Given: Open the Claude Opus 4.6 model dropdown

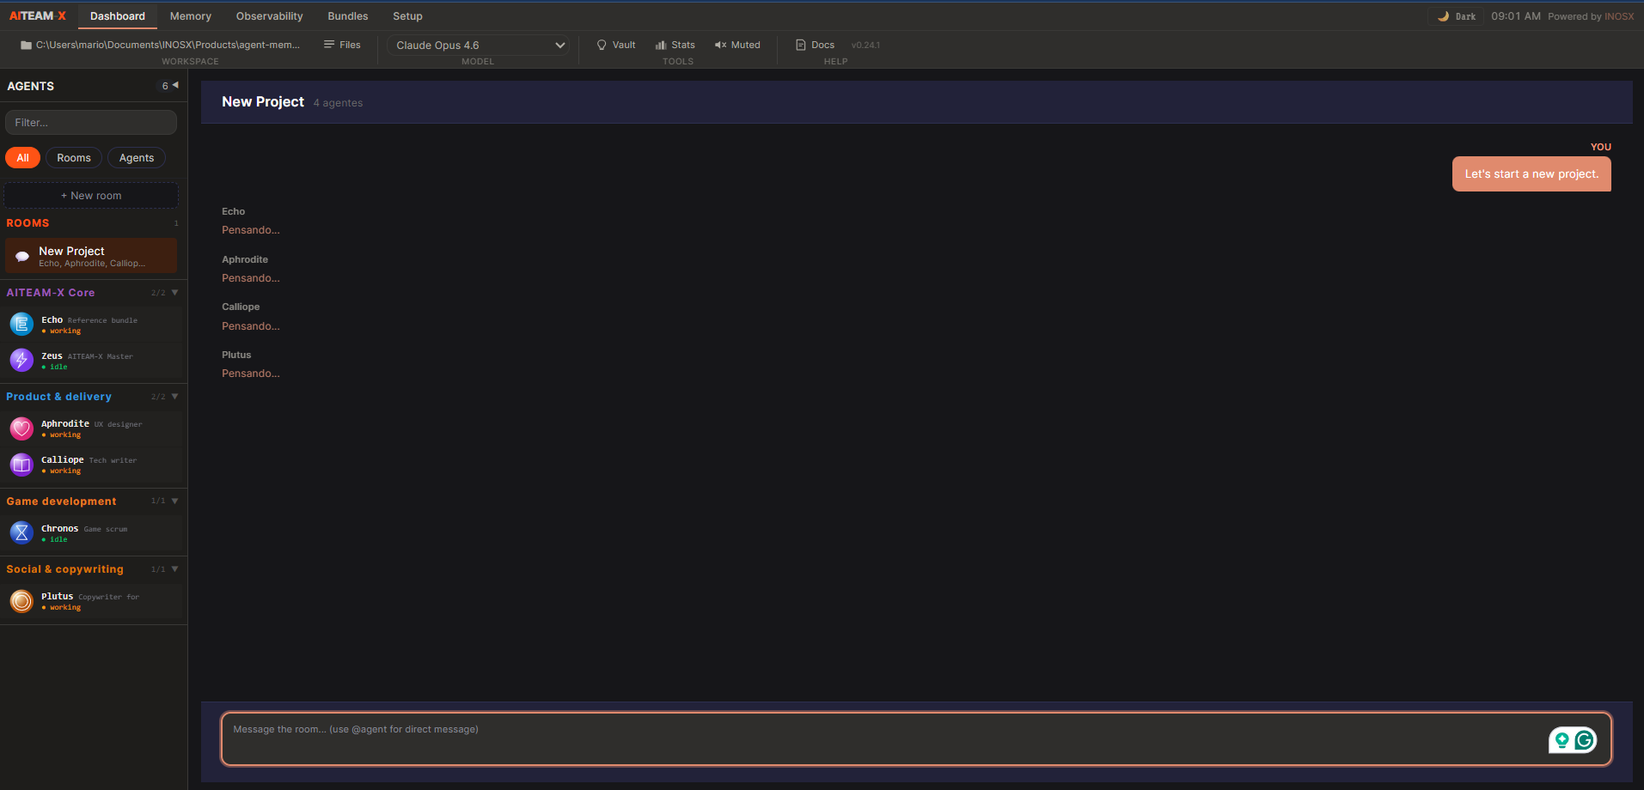Looking at the screenshot, I should tap(478, 45).
